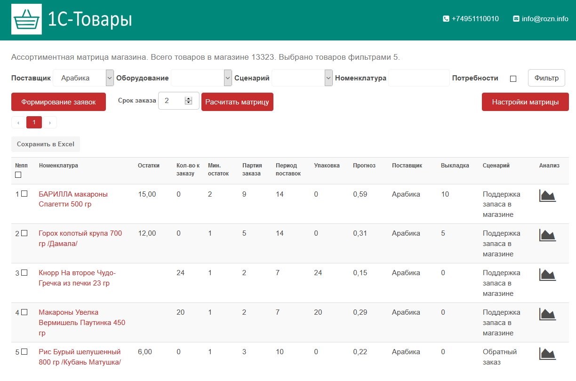Click the Расчитать матрицу button
The height and width of the screenshot is (381, 576).
point(237,102)
